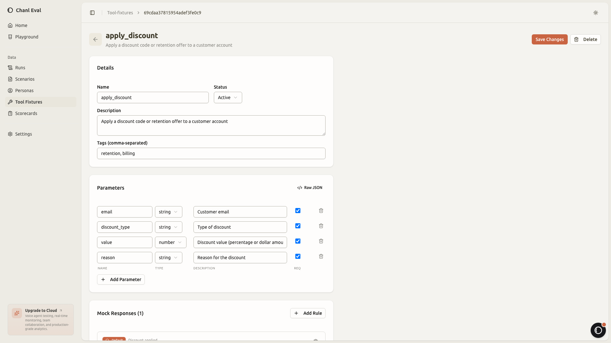The image size is (611, 343).
Task: Open the Personas section
Action: [25, 91]
